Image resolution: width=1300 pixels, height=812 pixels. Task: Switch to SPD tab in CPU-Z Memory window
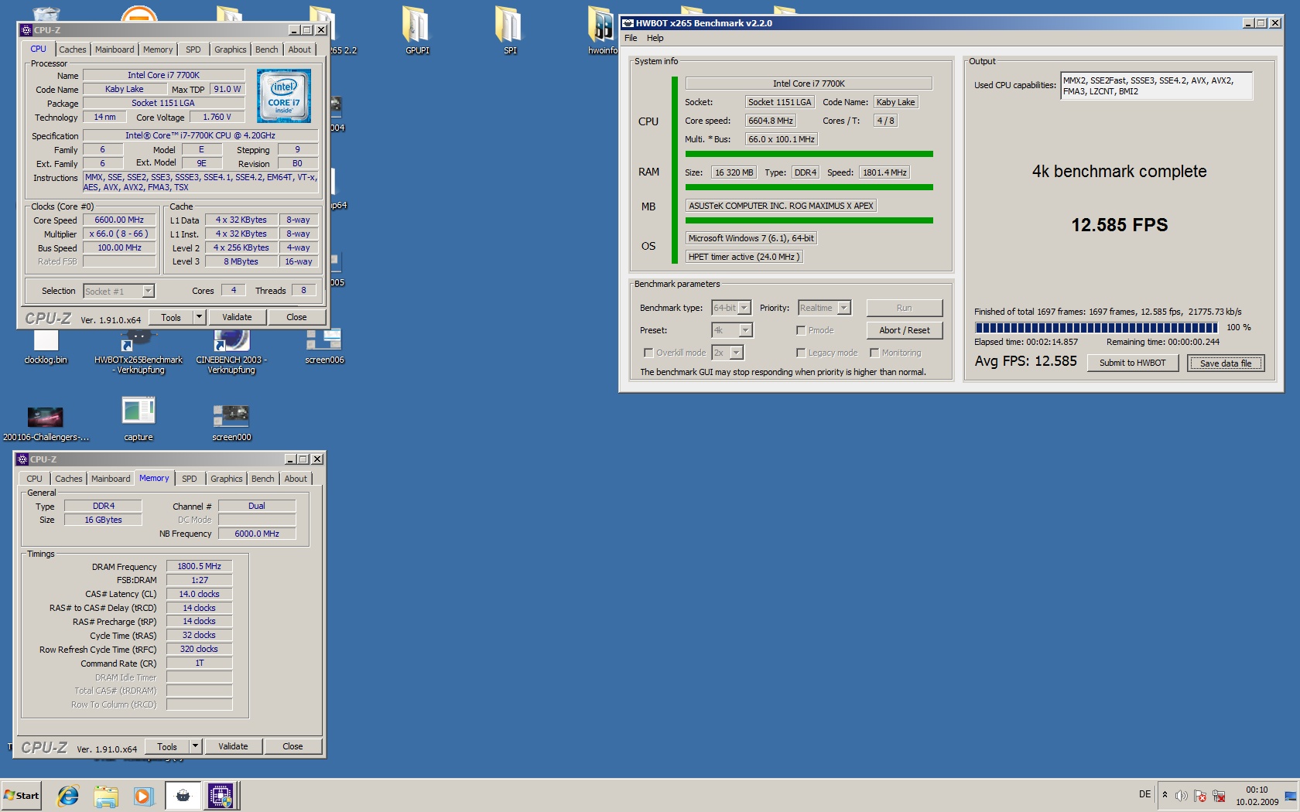tap(189, 479)
